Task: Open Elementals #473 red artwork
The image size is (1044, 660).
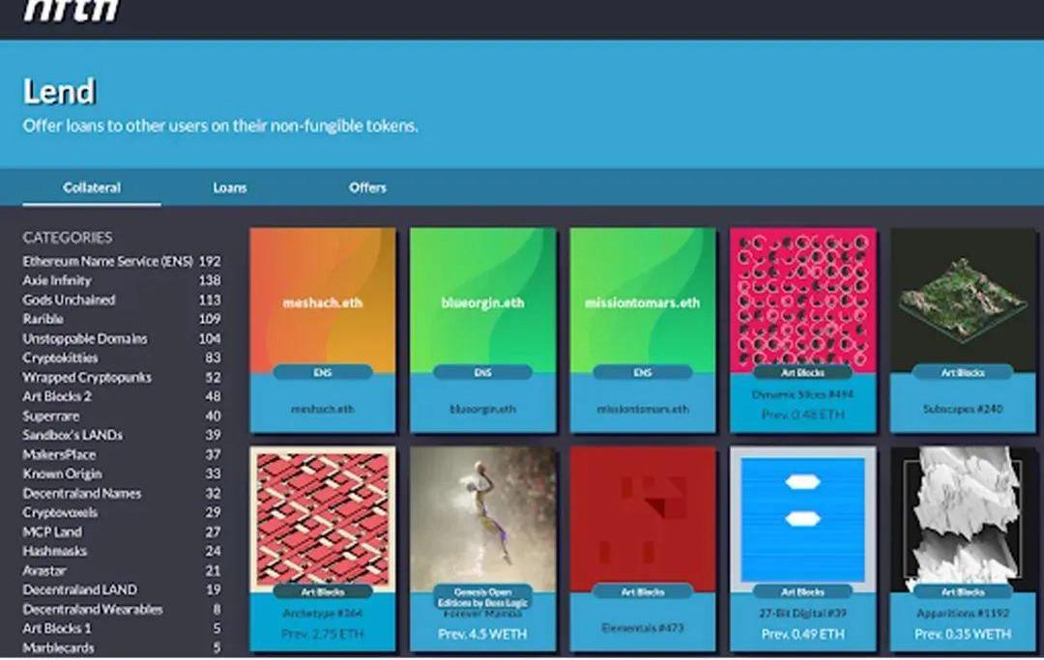Action: (x=643, y=517)
